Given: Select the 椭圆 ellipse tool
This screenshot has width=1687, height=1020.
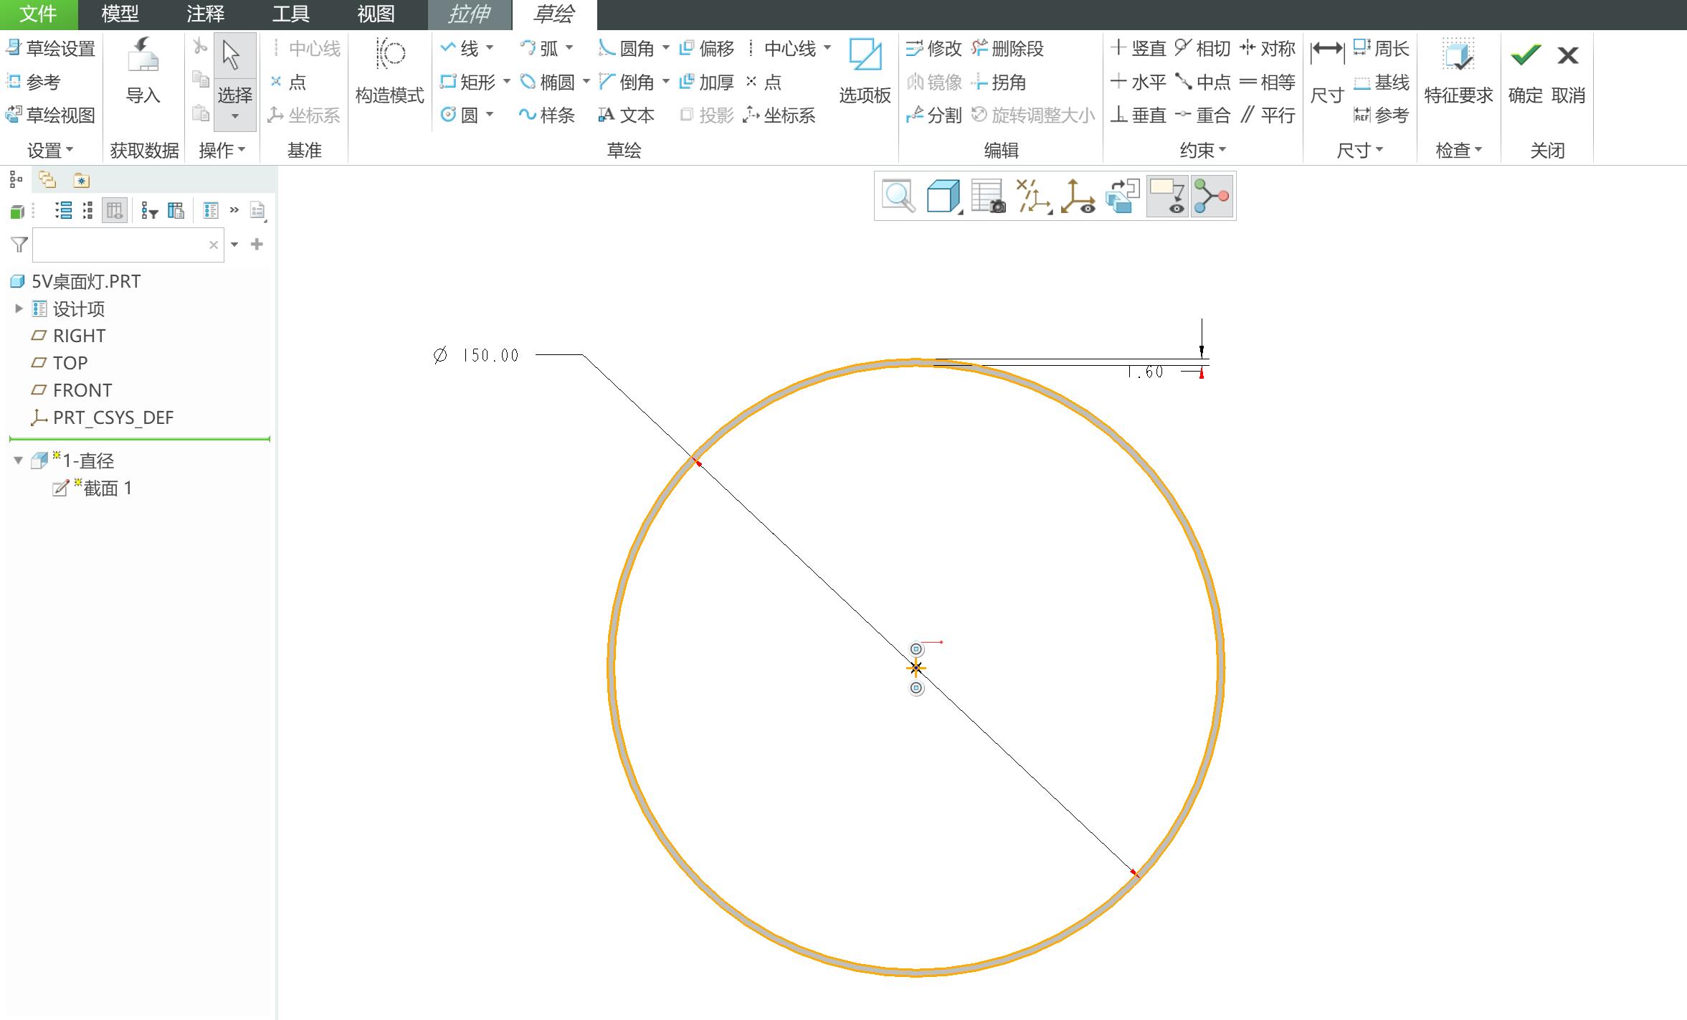Looking at the screenshot, I should (x=547, y=82).
